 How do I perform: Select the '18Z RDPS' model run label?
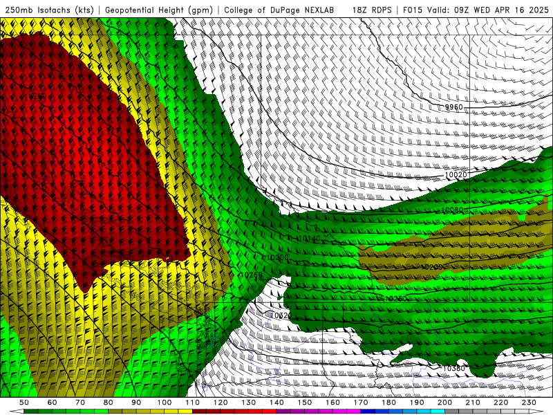tap(372, 10)
